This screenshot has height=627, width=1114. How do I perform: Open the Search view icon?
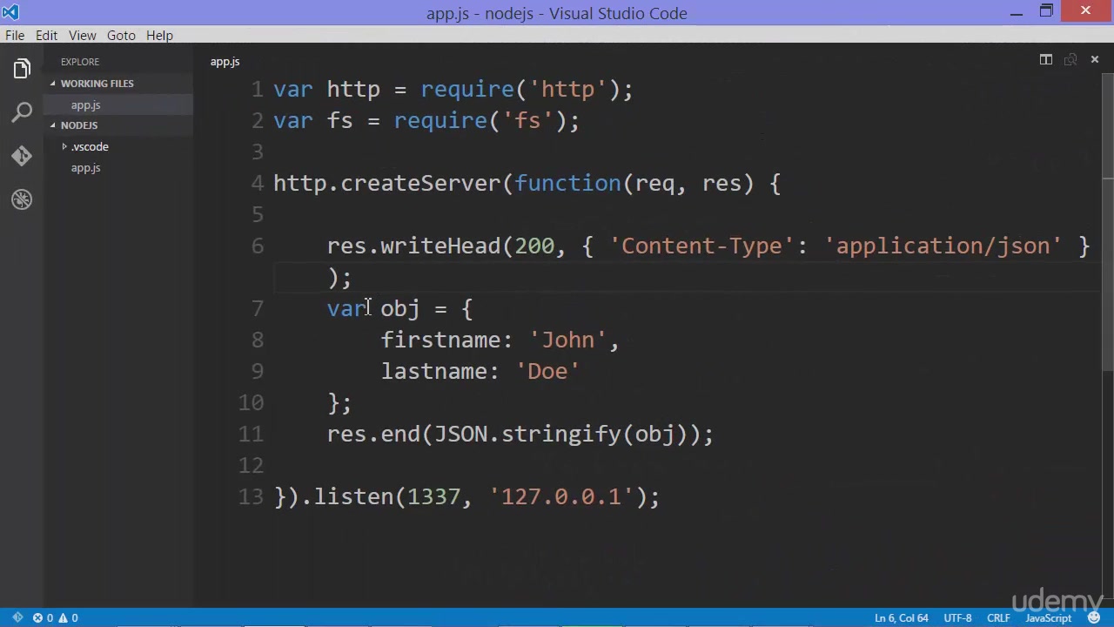(22, 112)
